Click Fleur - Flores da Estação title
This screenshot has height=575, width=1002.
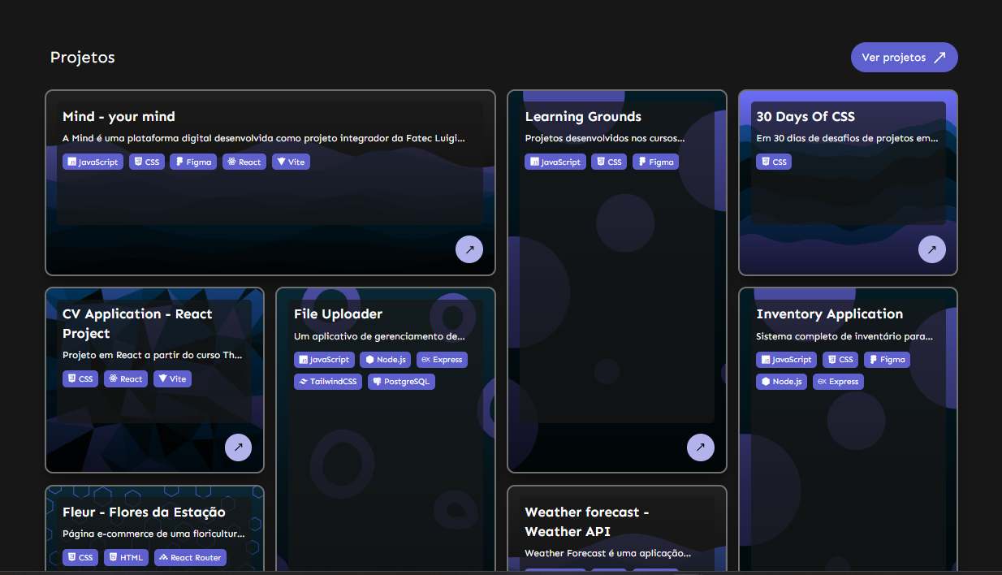coord(144,512)
